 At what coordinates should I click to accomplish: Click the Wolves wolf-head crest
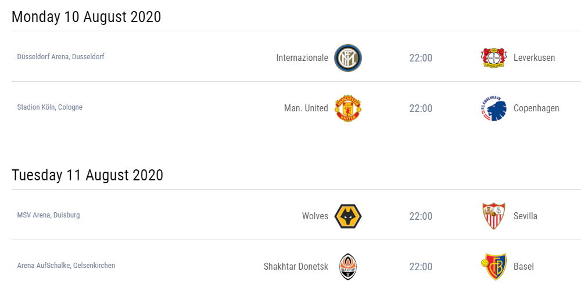coord(348,216)
